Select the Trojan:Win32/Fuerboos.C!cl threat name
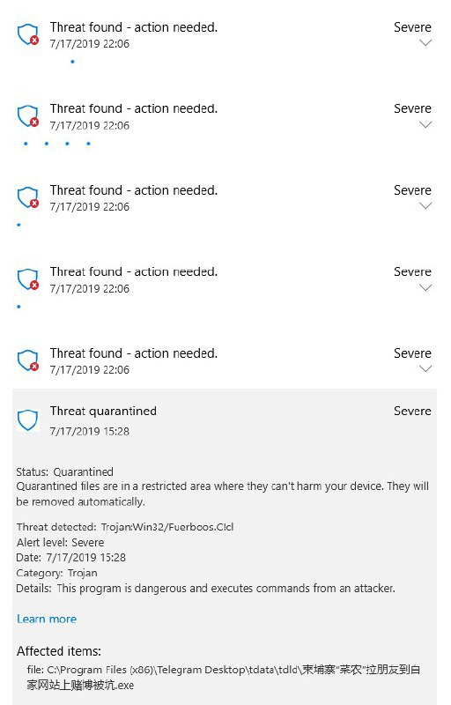The height and width of the screenshot is (705, 451). tap(167, 527)
